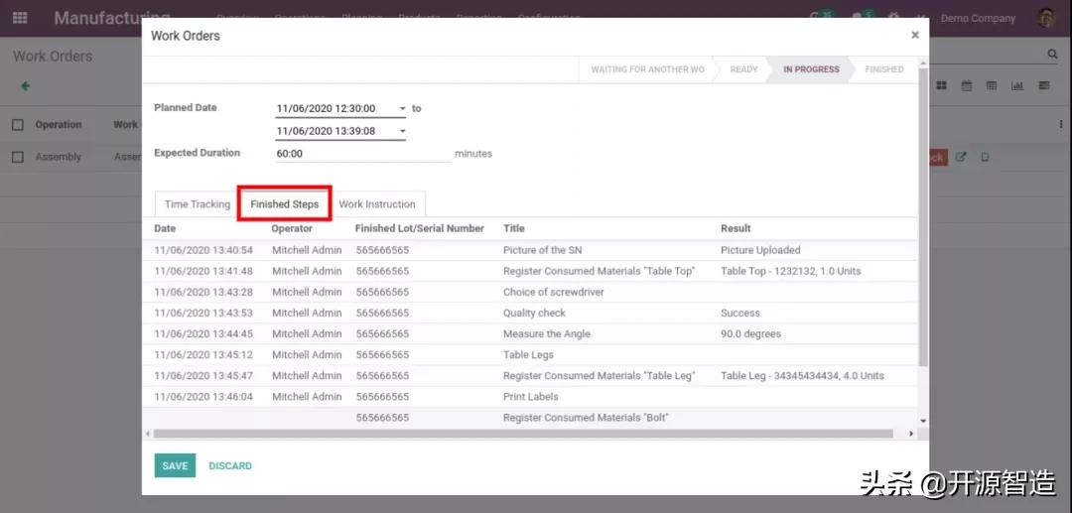Switch to calendar view icon
1072x513 pixels.
[967, 86]
